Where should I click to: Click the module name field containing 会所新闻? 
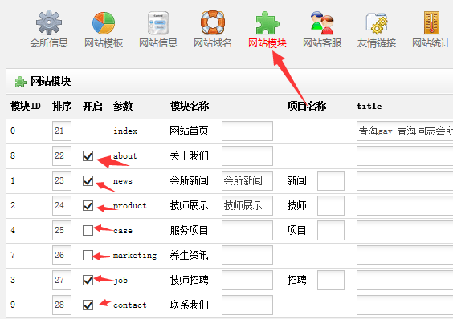tap(247, 180)
